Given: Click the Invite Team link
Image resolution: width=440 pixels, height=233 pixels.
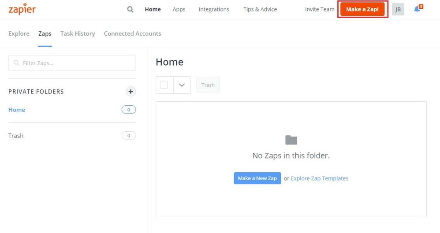Looking at the screenshot, I should (320, 9).
